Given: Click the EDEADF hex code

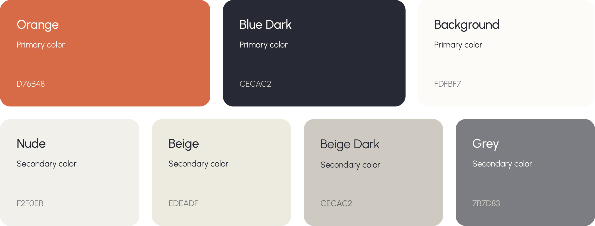Looking at the screenshot, I should pyautogui.click(x=183, y=203).
